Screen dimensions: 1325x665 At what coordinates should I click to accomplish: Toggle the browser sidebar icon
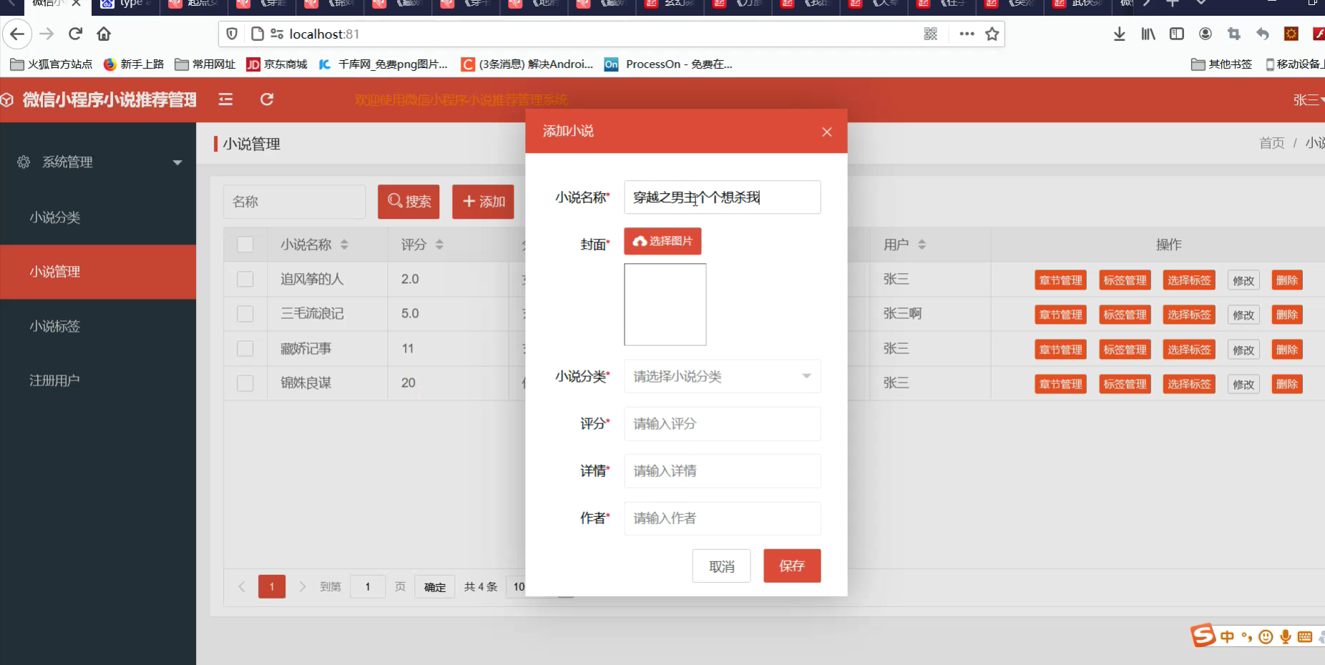pos(1177,34)
